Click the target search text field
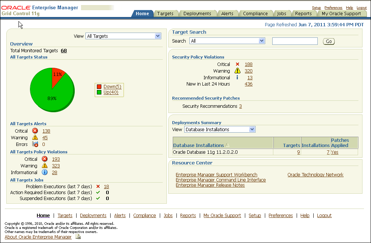 click(295, 41)
